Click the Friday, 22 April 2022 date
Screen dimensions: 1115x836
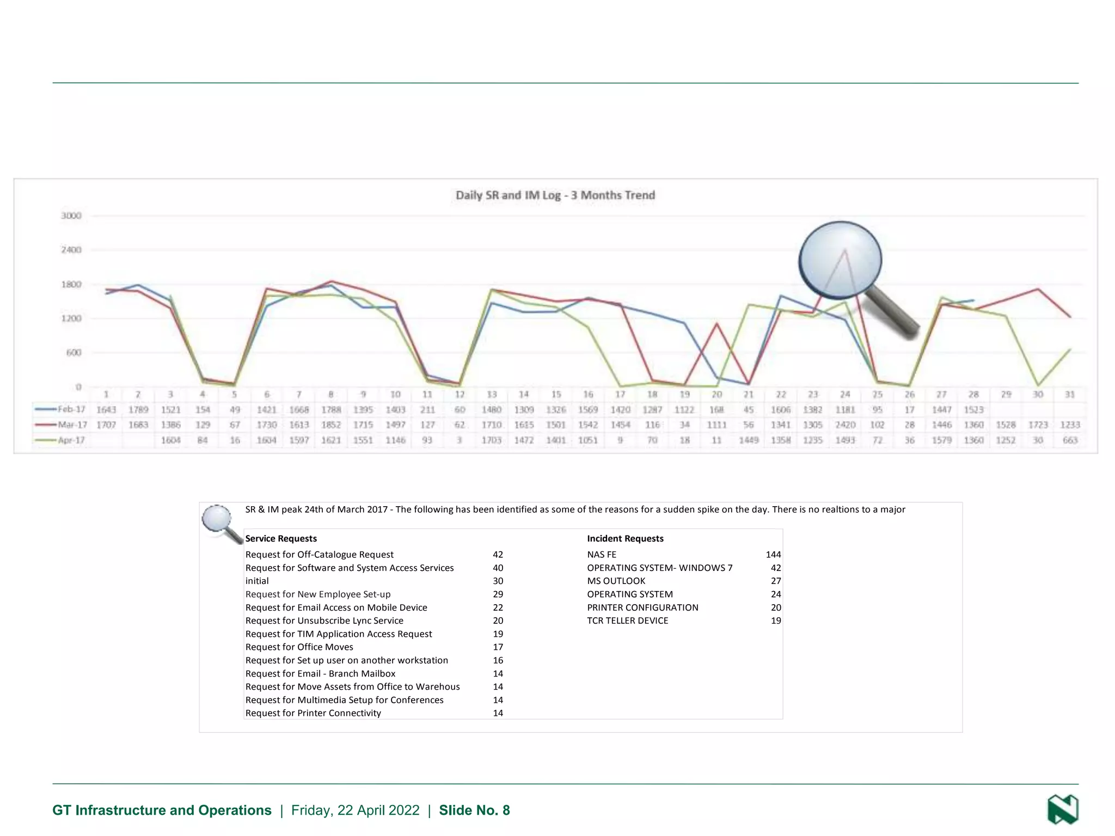pos(355,810)
